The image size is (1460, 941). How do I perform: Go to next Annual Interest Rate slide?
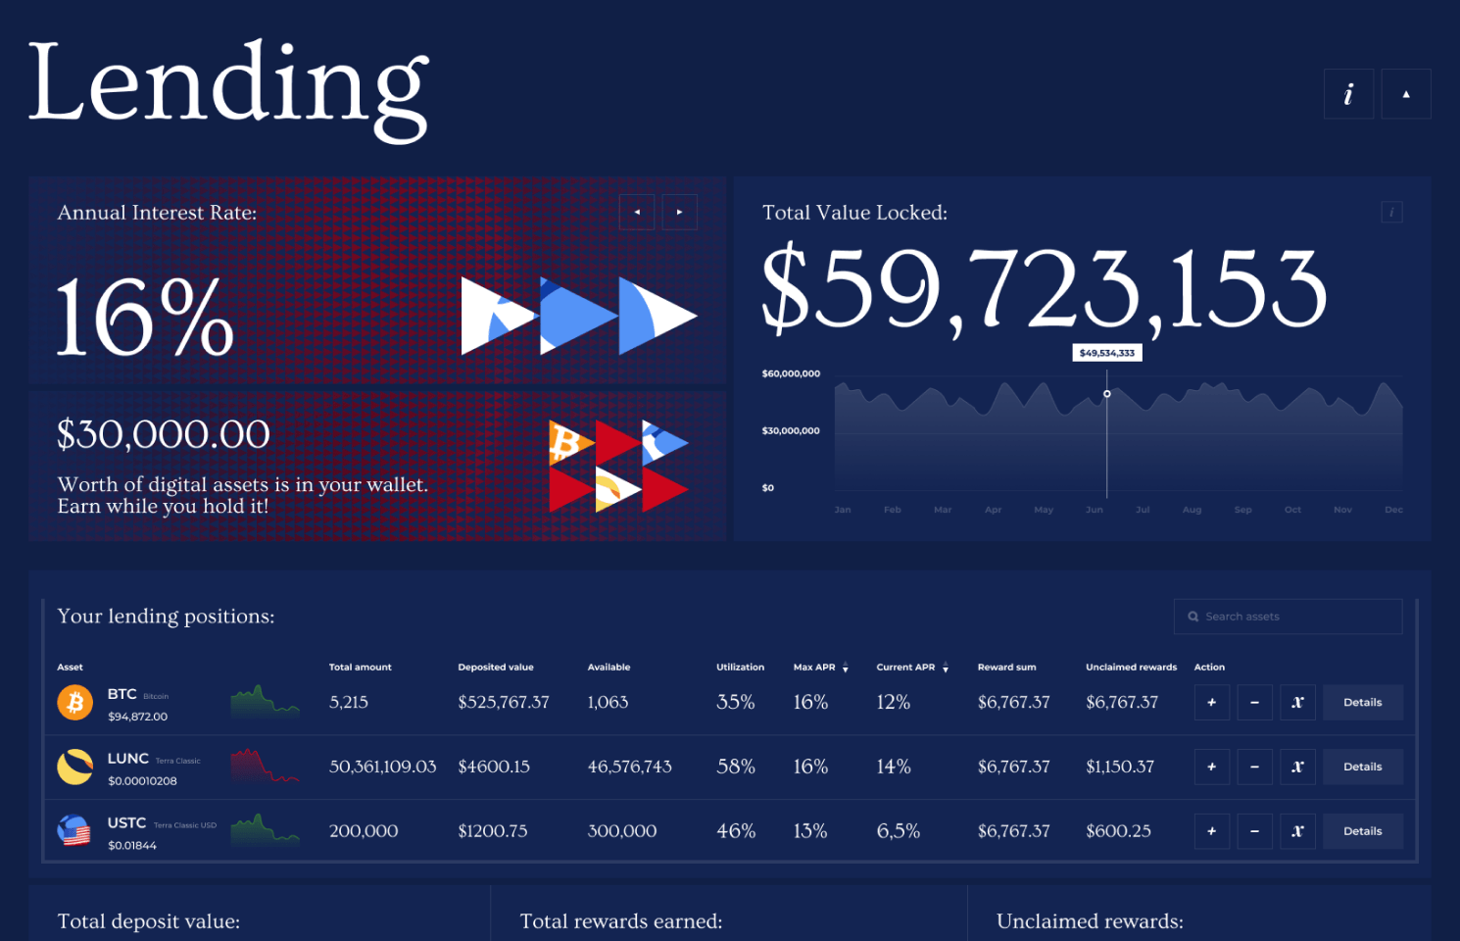coord(679,212)
